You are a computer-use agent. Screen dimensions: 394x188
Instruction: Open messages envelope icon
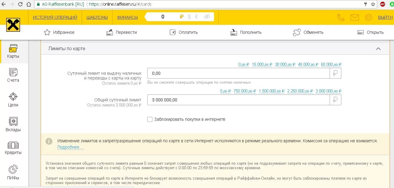354,17
